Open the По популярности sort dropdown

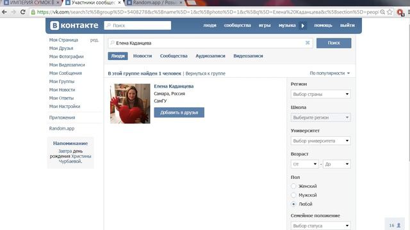[330, 73]
